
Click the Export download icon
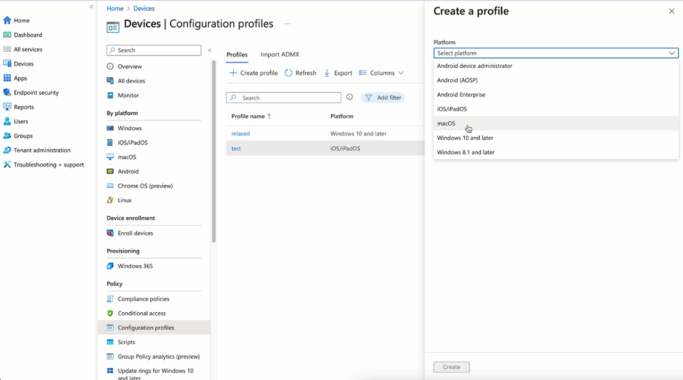[x=327, y=73]
